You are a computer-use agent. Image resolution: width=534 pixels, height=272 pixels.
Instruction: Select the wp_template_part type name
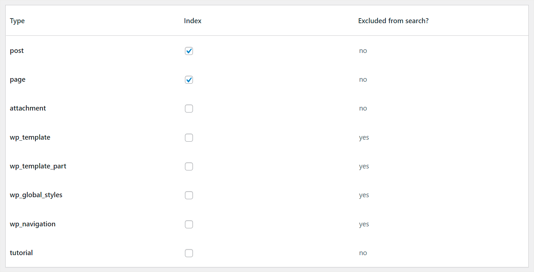coord(38,166)
